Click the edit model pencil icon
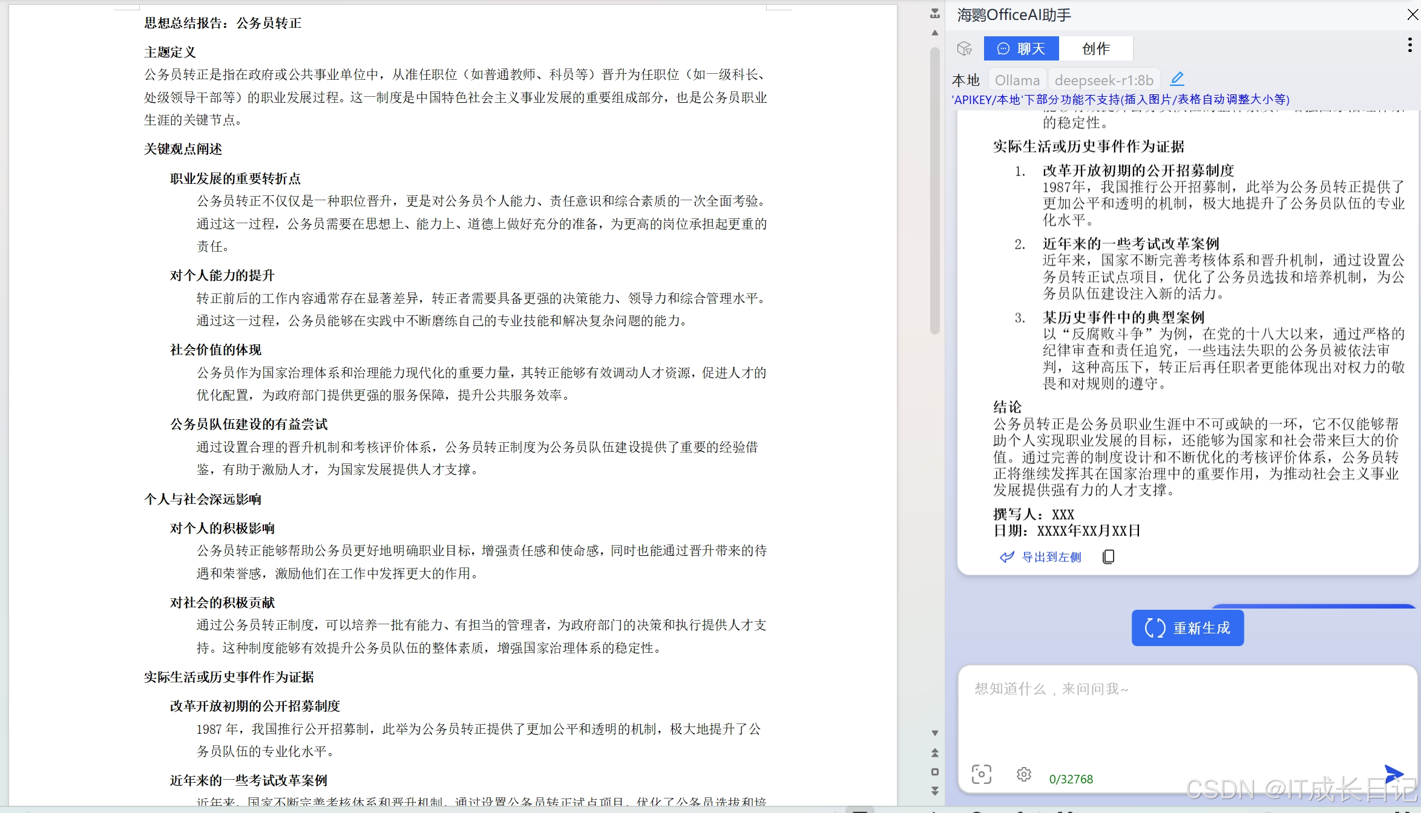 coord(1177,79)
